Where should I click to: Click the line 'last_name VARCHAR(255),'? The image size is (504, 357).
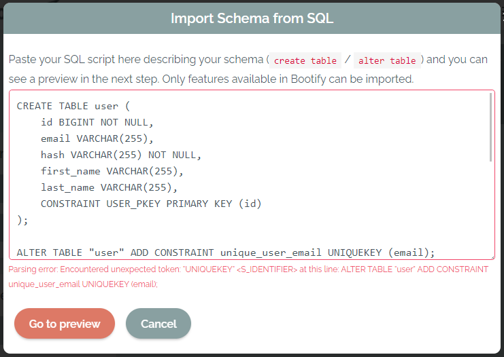[x=109, y=187]
